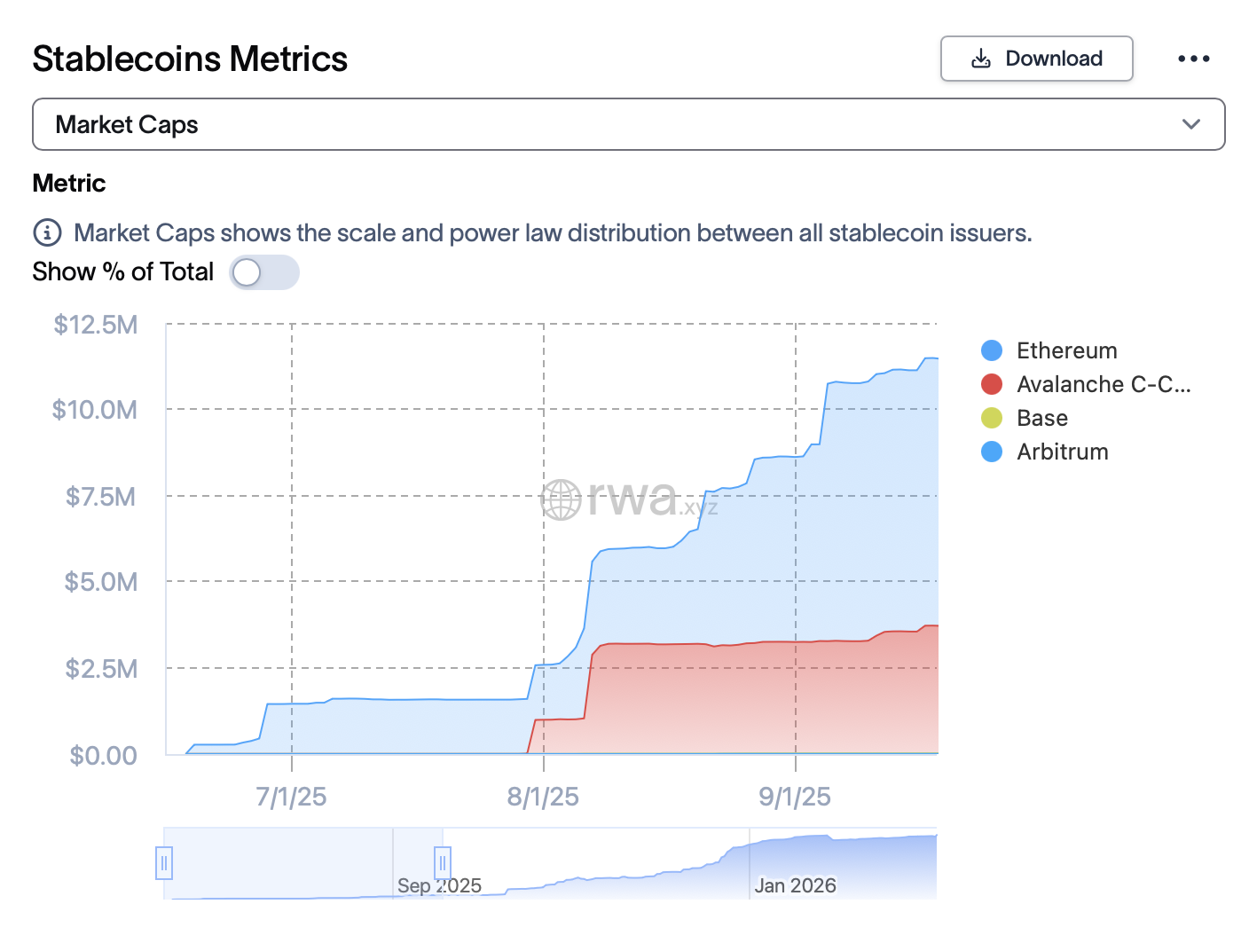Enable the Show % of Total toggle
The height and width of the screenshot is (951, 1249).
point(263,272)
